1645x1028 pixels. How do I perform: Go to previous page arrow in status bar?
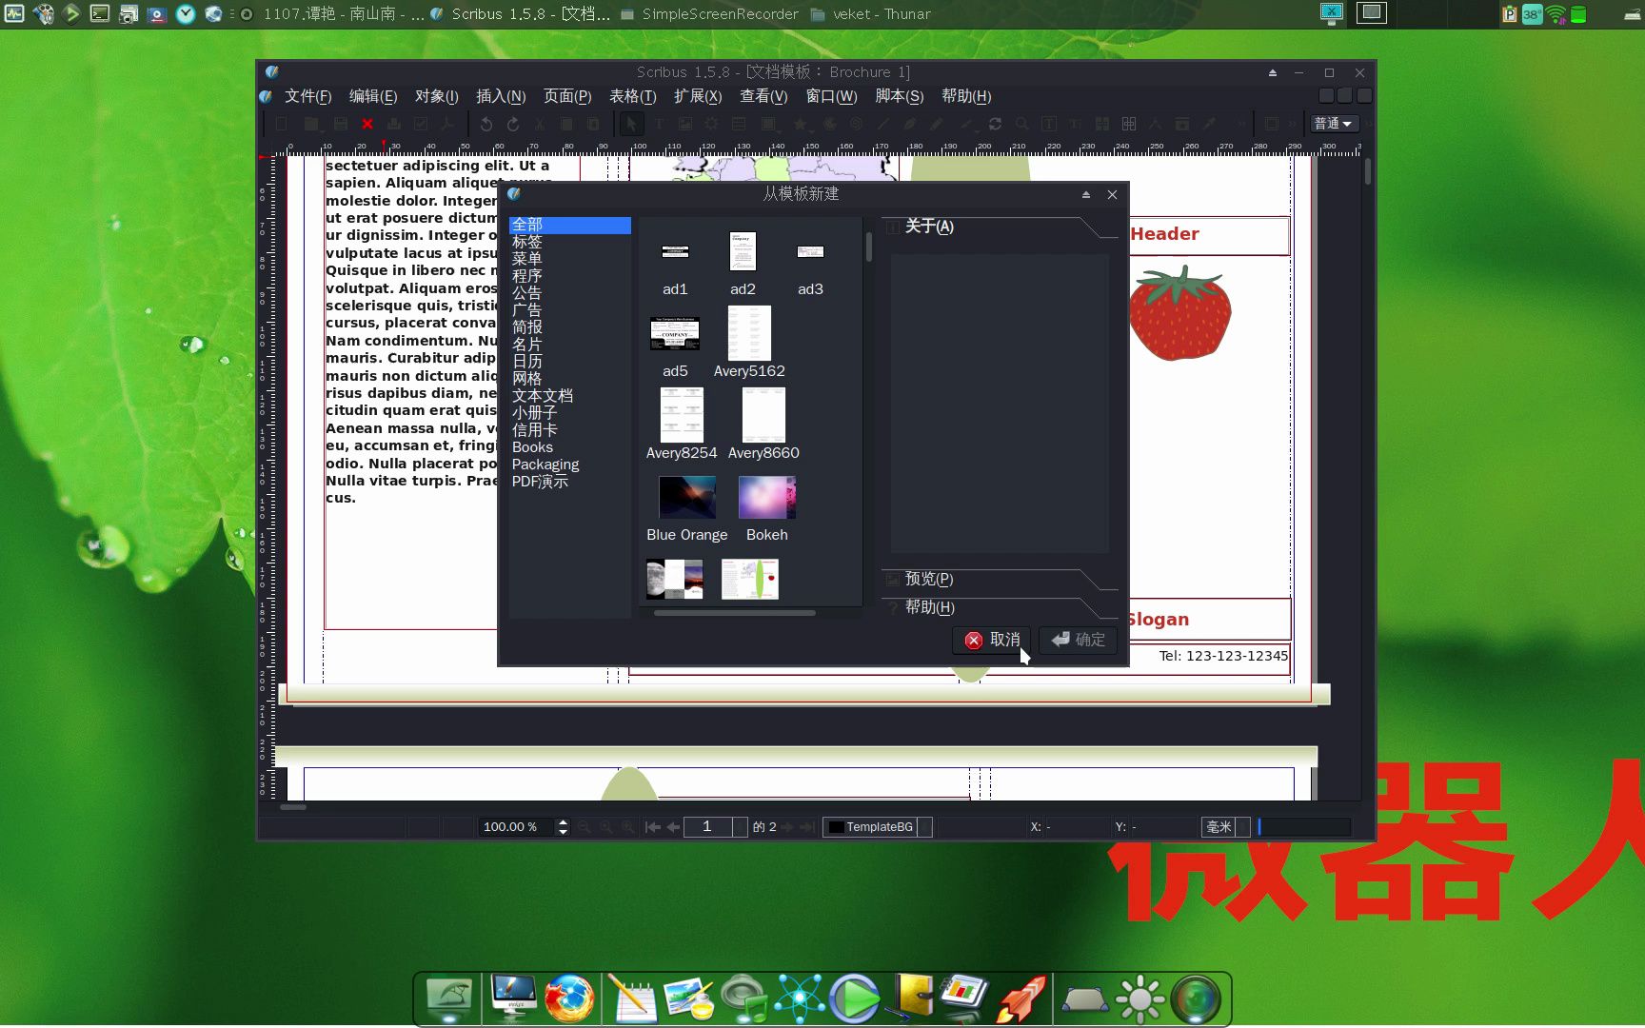pyautogui.click(x=673, y=827)
